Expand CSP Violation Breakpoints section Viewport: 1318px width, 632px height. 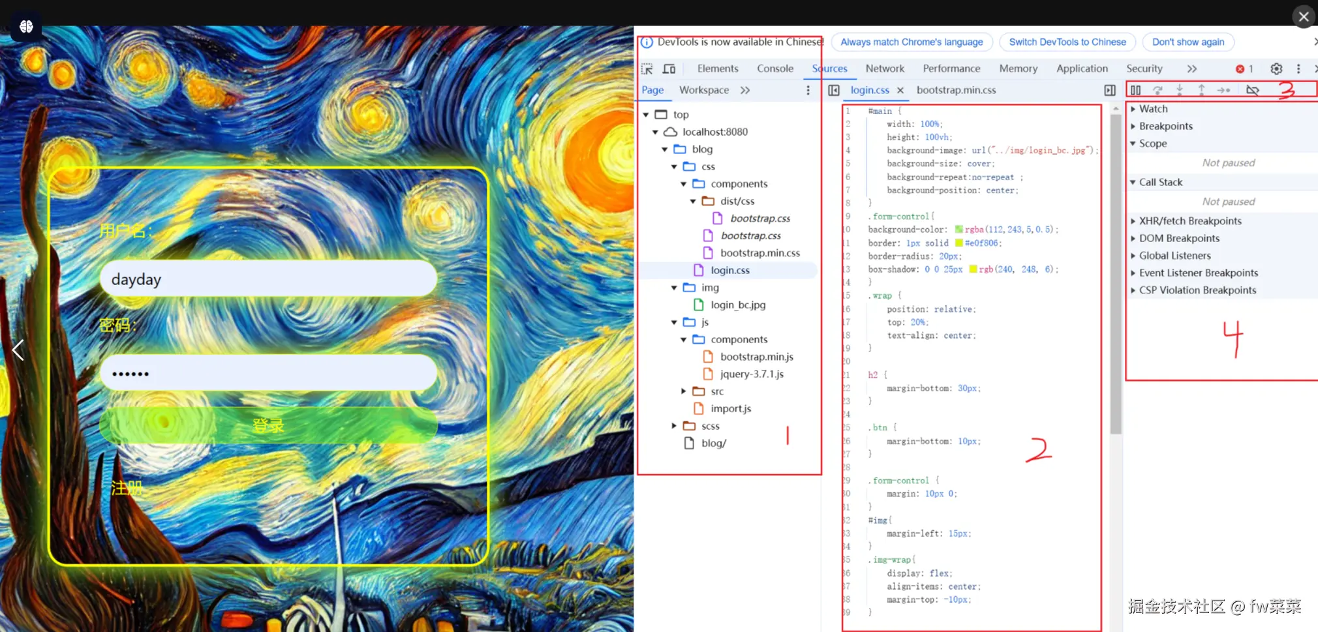(x=1133, y=290)
